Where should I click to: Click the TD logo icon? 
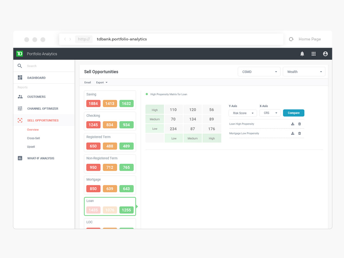coord(19,54)
